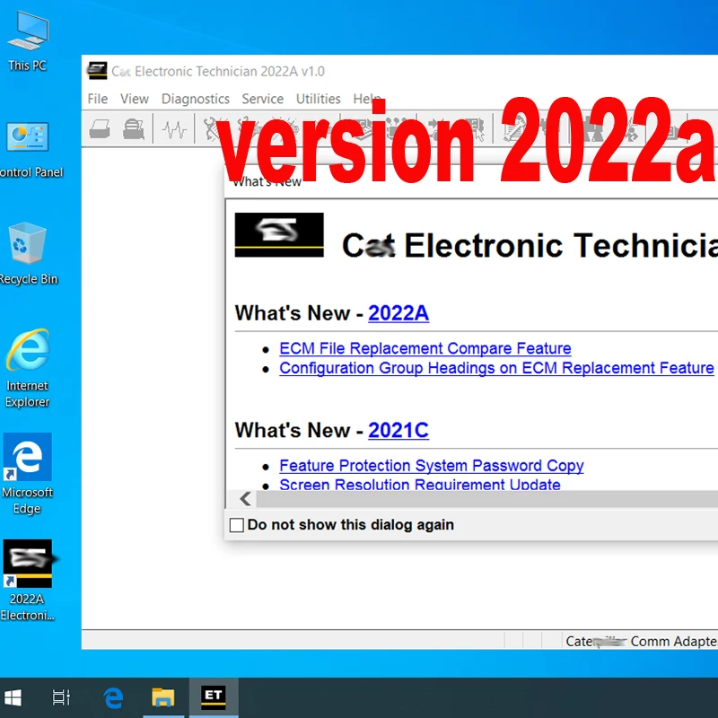This screenshot has width=718, height=718.
Task: Select the Internet Explorer desktop icon
Action: click(x=28, y=368)
